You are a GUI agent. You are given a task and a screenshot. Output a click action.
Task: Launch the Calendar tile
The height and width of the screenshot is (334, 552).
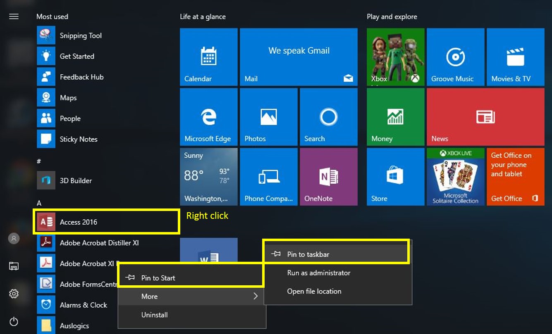click(x=208, y=57)
